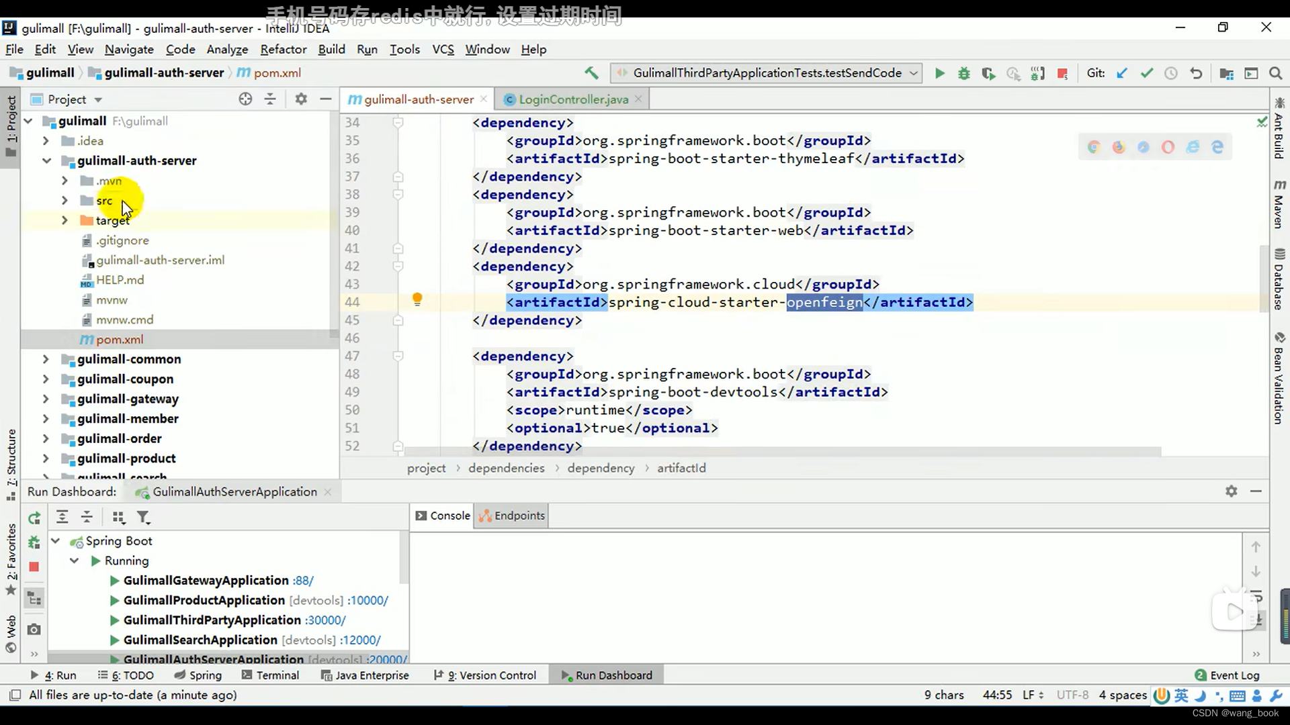
Task: Toggle the 7: Structure tool window button
Action: click(x=11, y=465)
